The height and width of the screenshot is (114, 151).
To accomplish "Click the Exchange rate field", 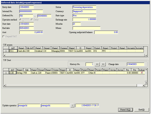I will tap(84, 19).
